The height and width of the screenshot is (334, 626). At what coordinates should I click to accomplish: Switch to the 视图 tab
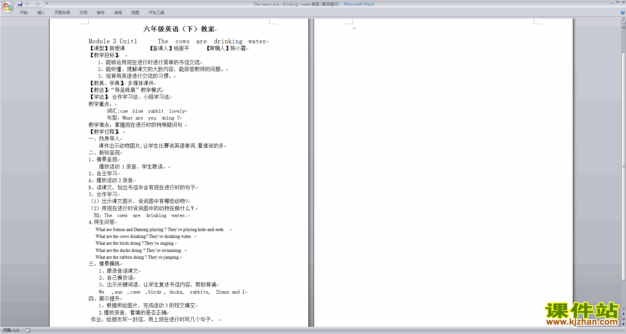click(135, 13)
